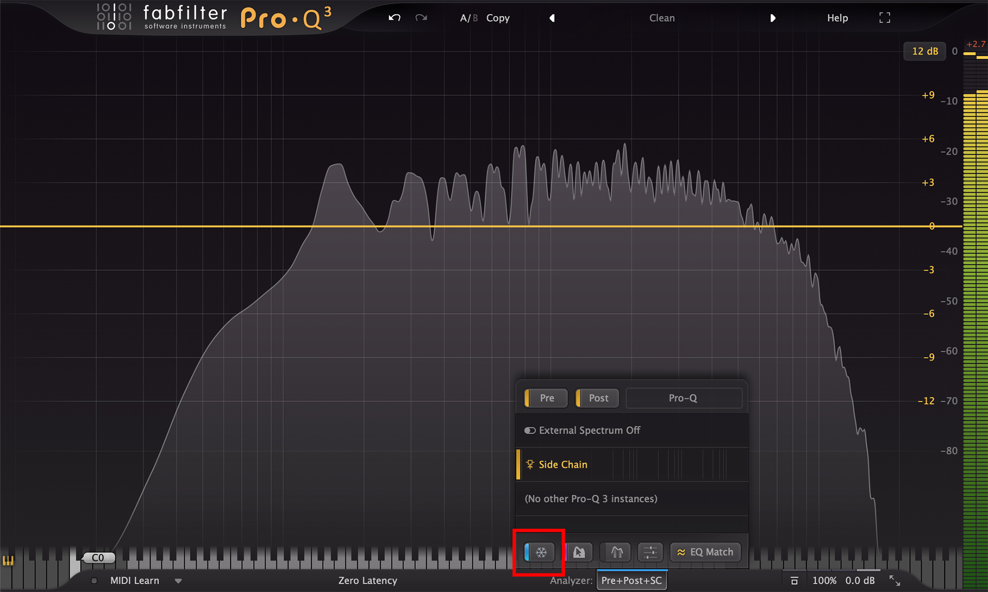Image resolution: width=988 pixels, height=592 pixels.
Task: Open the 12 dB display range menu
Action: coord(925,51)
